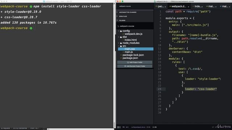232x130 pixels.
Task: Switch to the inde... editor tab
Action: tap(198, 6)
